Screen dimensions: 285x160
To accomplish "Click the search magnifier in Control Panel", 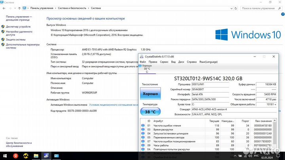I will tap(279, 8).
